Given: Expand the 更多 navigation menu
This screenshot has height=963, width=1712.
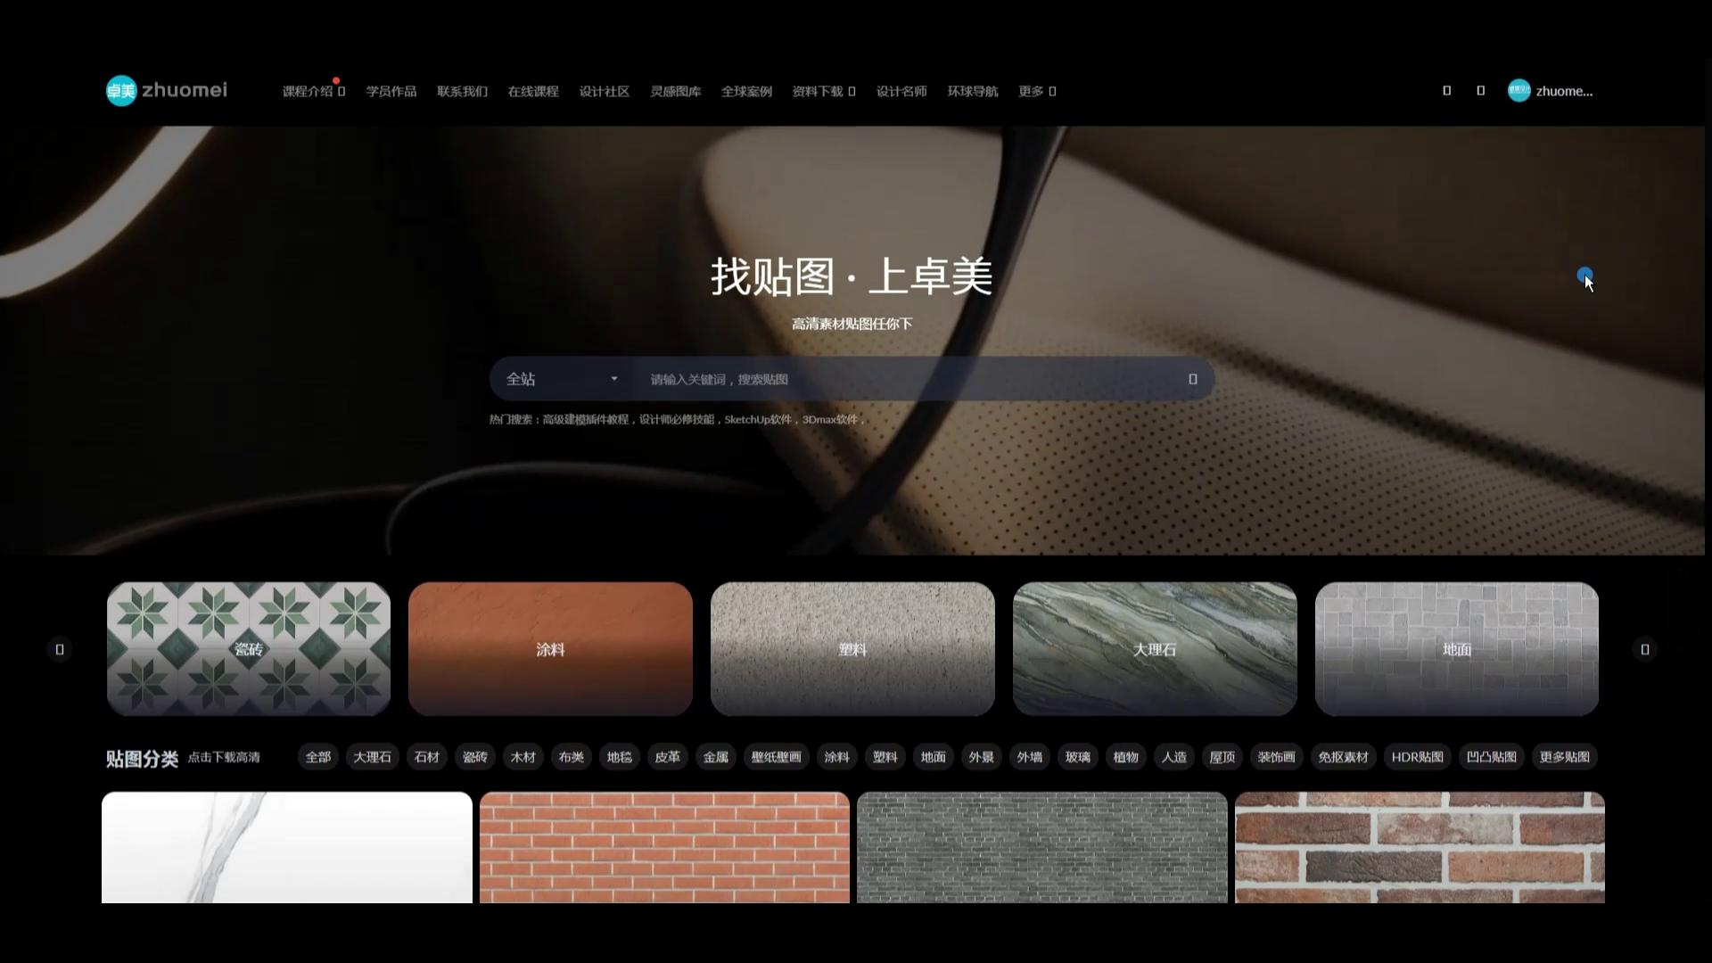Looking at the screenshot, I should click(x=1036, y=92).
